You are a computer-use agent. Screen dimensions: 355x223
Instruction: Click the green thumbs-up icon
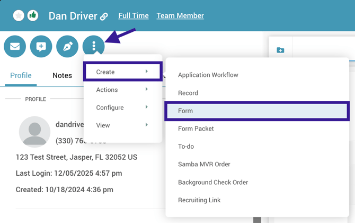(33, 16)
